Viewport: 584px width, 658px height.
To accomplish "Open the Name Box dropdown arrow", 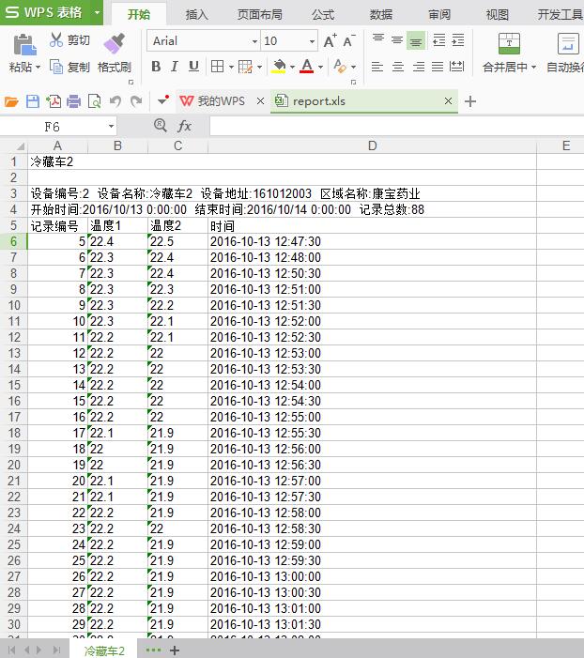I will pyautogui.click(x=111, y=126).
